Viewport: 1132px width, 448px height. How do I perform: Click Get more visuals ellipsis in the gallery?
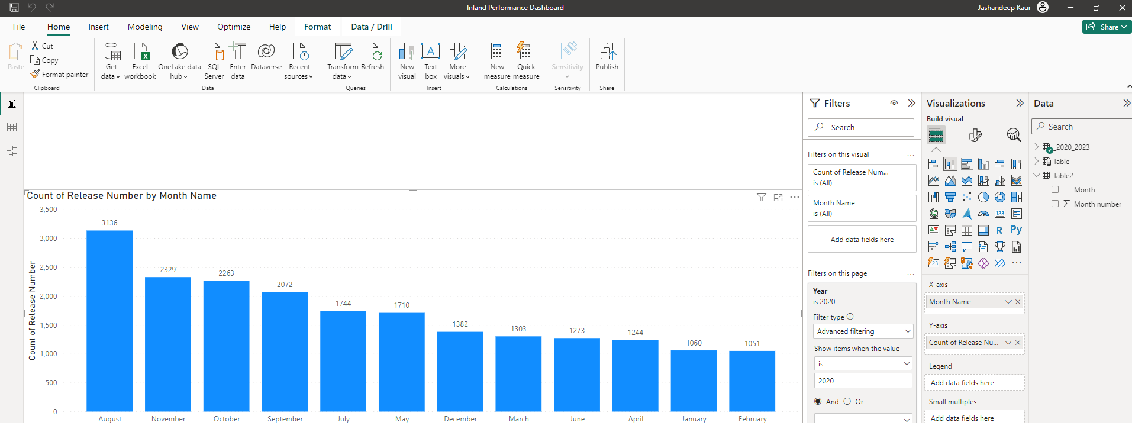coord(1017,263)
